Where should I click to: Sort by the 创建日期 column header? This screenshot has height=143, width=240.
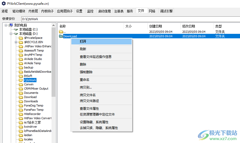(x=164, y=26)
